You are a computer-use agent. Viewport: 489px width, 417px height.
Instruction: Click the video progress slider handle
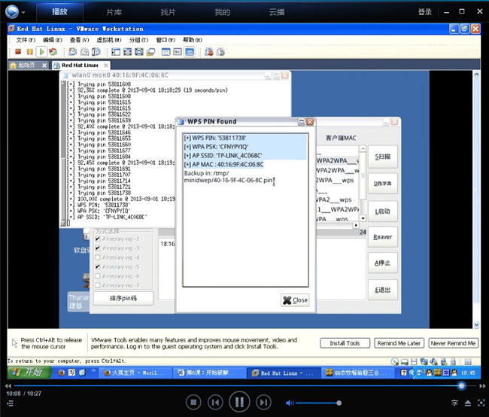pos(462,386)
